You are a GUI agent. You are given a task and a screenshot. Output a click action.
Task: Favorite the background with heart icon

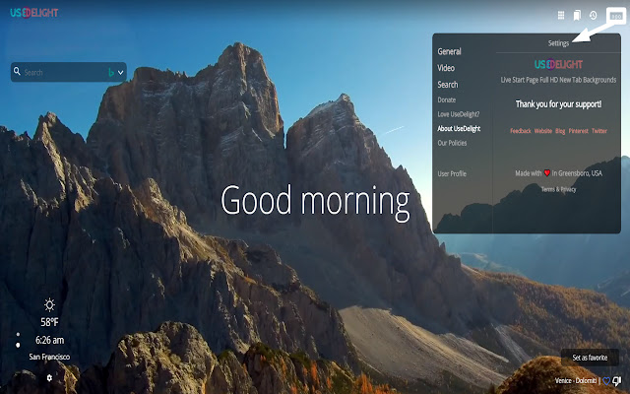(606, 381)
